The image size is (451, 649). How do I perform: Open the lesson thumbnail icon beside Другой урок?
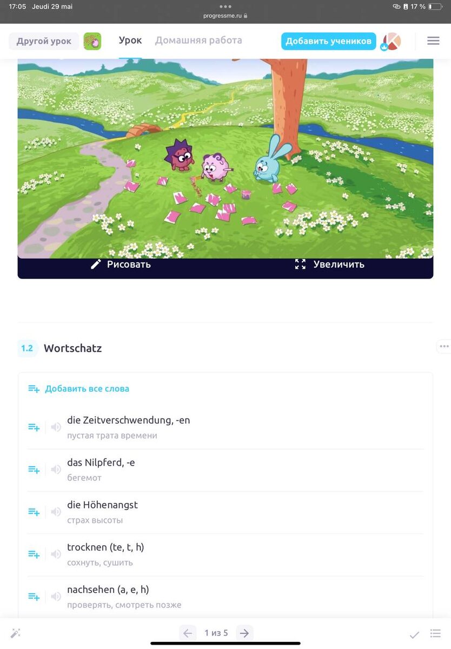pyautogui.click(x=92, y=41)
